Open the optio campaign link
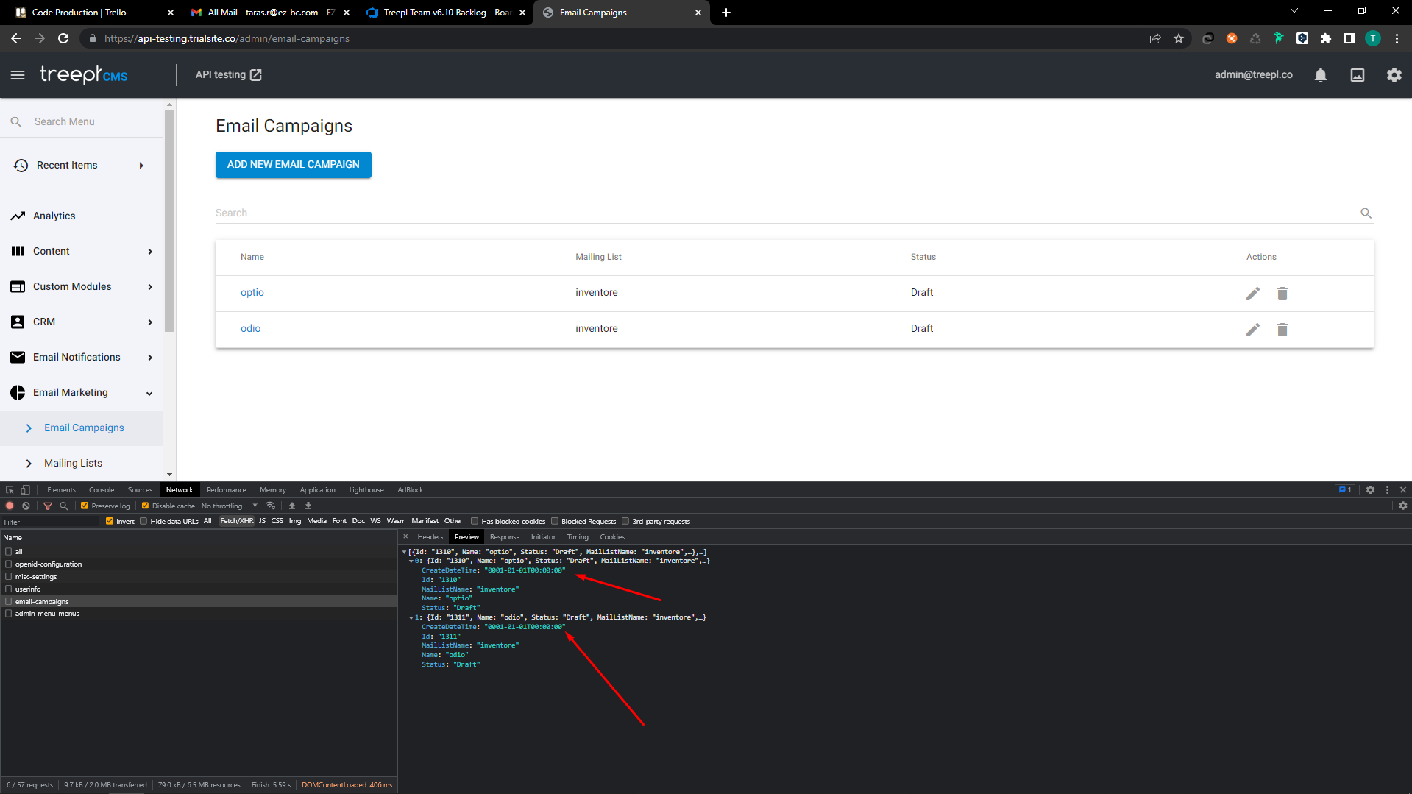 (x=252, y=293)
